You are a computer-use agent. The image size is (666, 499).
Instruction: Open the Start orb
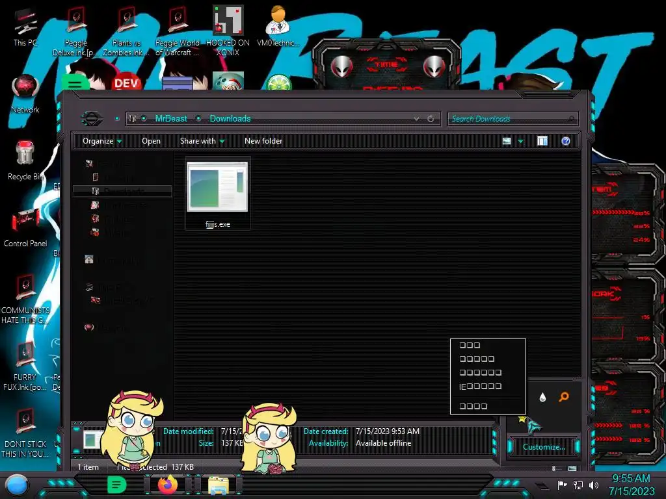click(x=17, y=485)
